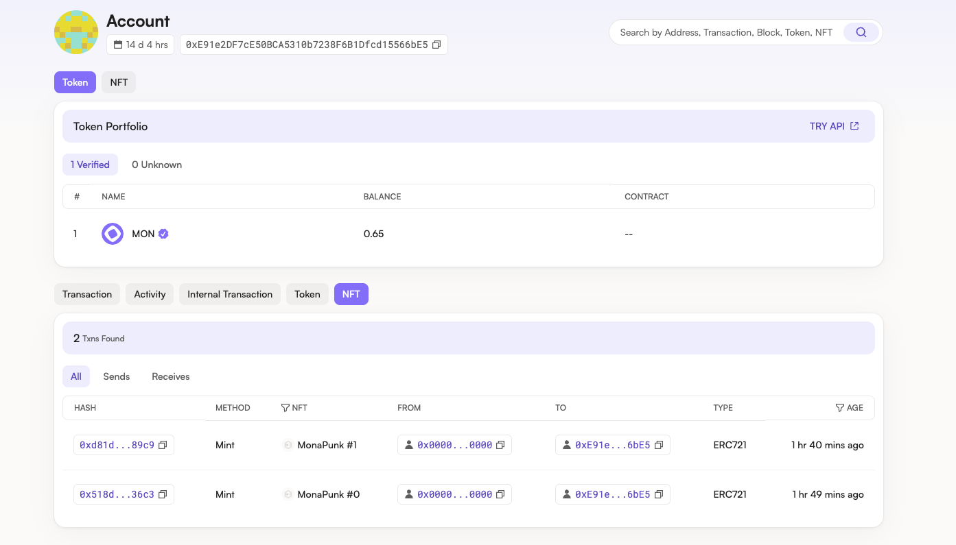The image size is (956, 545).
Task: Open the MON token name
Action: coord(143,234)
